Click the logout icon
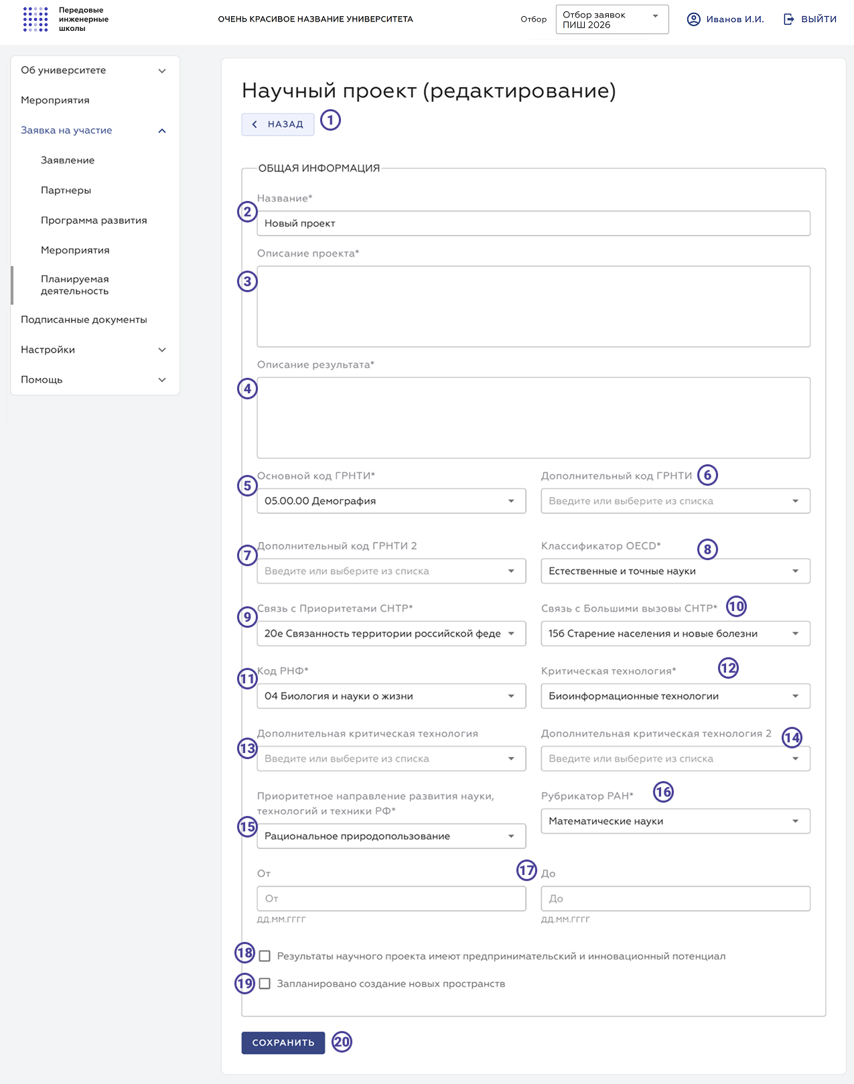 click(789, 19)
